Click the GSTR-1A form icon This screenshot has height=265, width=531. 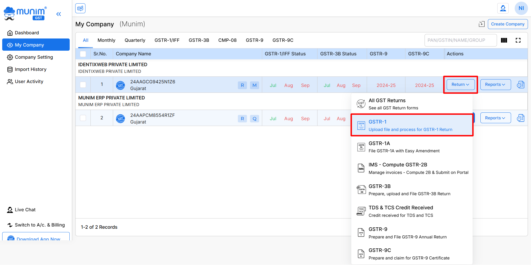click(x=361, y=147)
